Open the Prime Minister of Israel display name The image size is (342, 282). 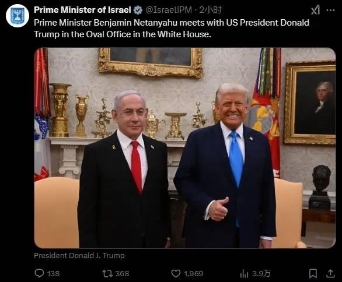click(82, 10)
